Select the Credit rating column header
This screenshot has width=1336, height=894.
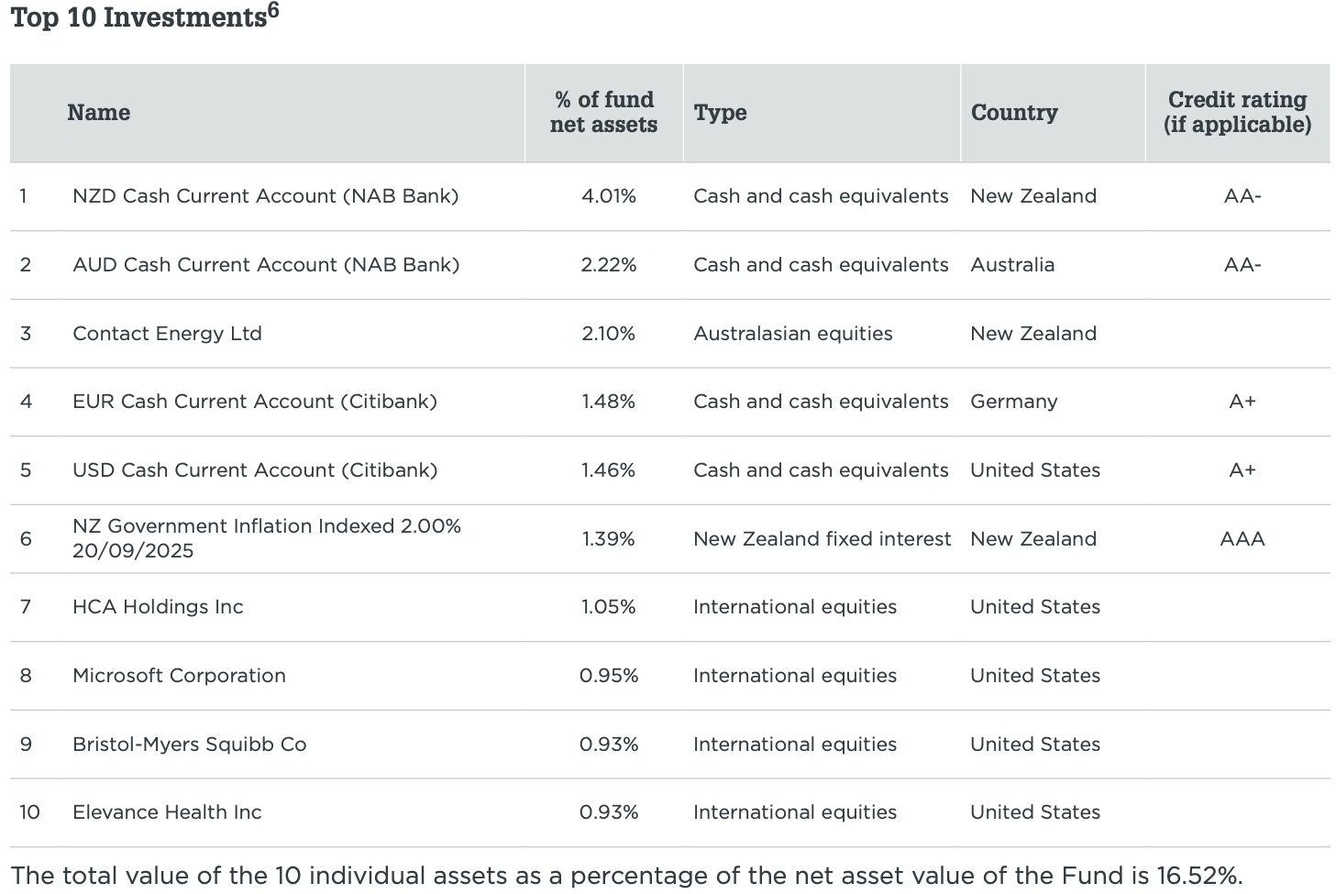pos(1237,112)
